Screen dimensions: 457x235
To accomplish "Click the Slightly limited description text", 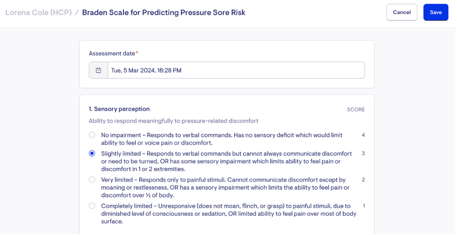I will [x=227, y=161].
